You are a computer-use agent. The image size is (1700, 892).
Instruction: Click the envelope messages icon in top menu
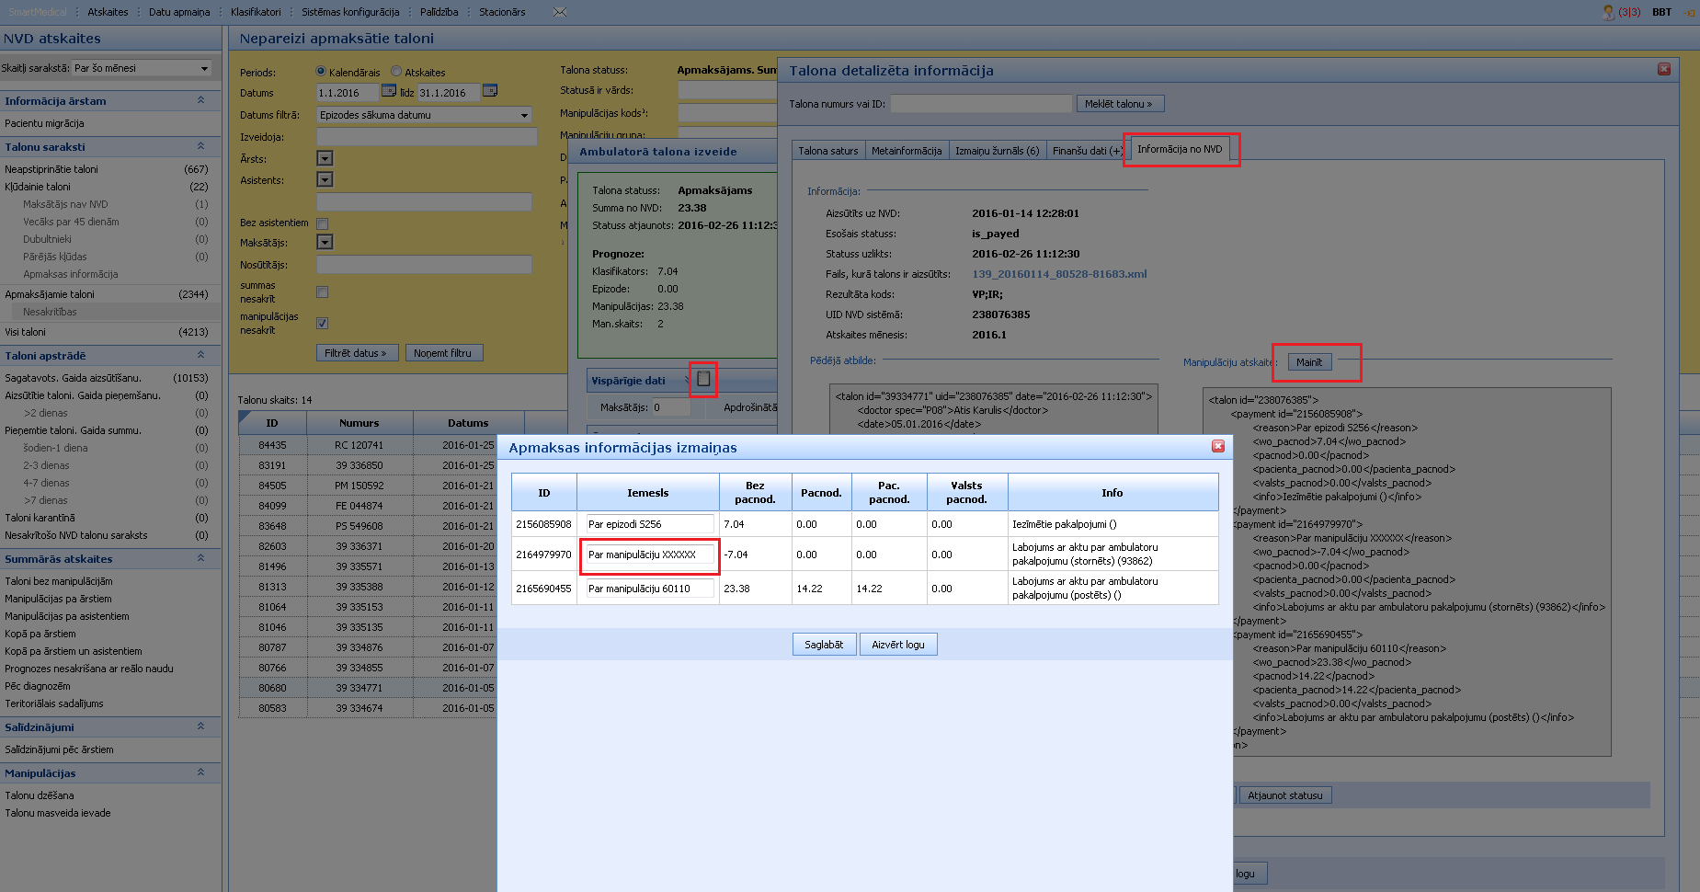[560, 12]
